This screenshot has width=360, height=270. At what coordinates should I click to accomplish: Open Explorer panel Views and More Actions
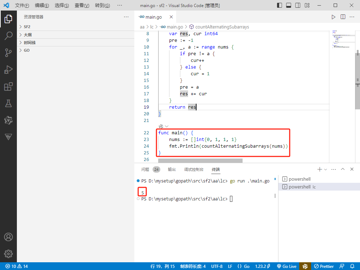coord(126,17)
